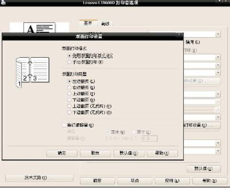Switch to 基本 tab in preferences window

click(x=88, y=23)
